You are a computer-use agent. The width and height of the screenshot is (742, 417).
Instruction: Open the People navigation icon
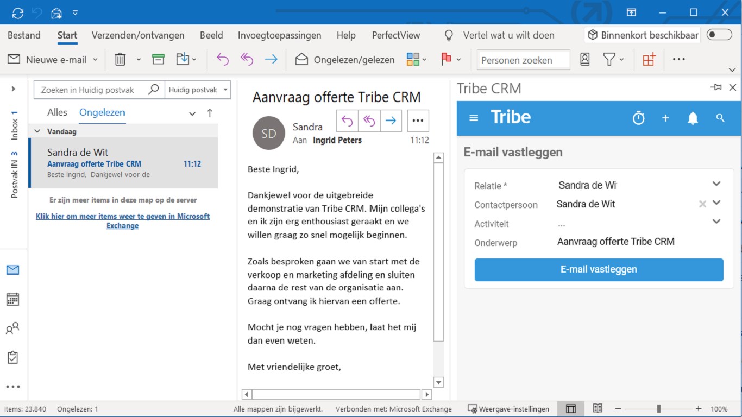point(13,328)
